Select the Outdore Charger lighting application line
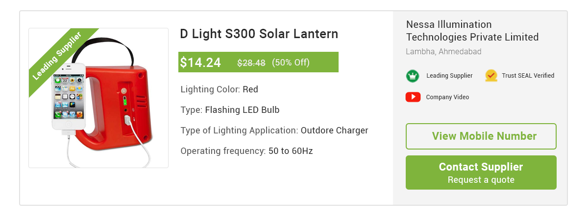Screen dimensions: 588x216 click(x=274, y=130)
